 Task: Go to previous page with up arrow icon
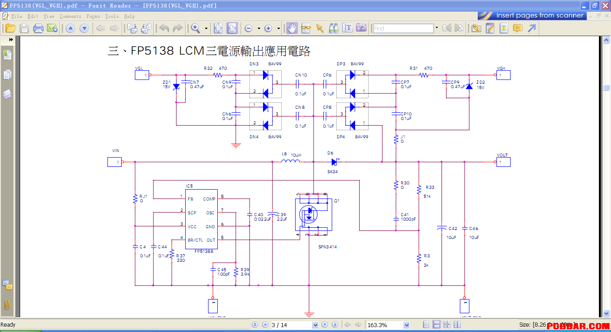(70, 28)
